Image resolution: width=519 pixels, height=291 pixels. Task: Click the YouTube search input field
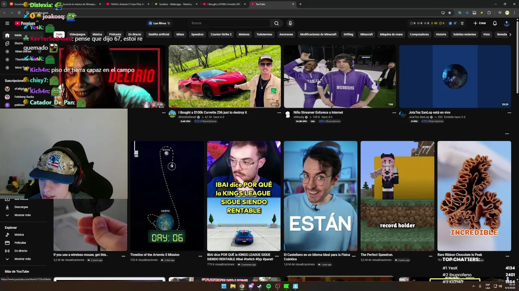[229, 23]
